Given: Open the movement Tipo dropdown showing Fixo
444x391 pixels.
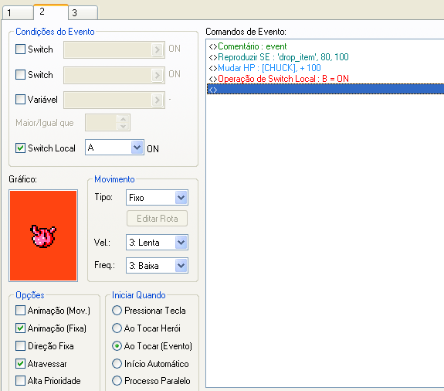Looking at the screenshot, I should pos(157,198).
